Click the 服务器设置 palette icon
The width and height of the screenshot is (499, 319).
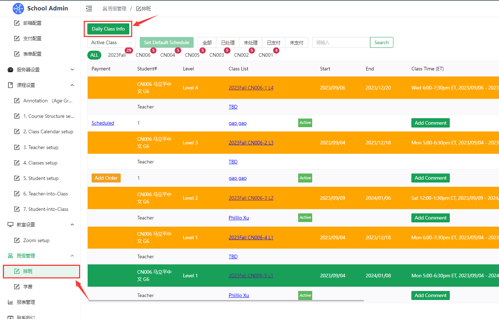point(10,70)
